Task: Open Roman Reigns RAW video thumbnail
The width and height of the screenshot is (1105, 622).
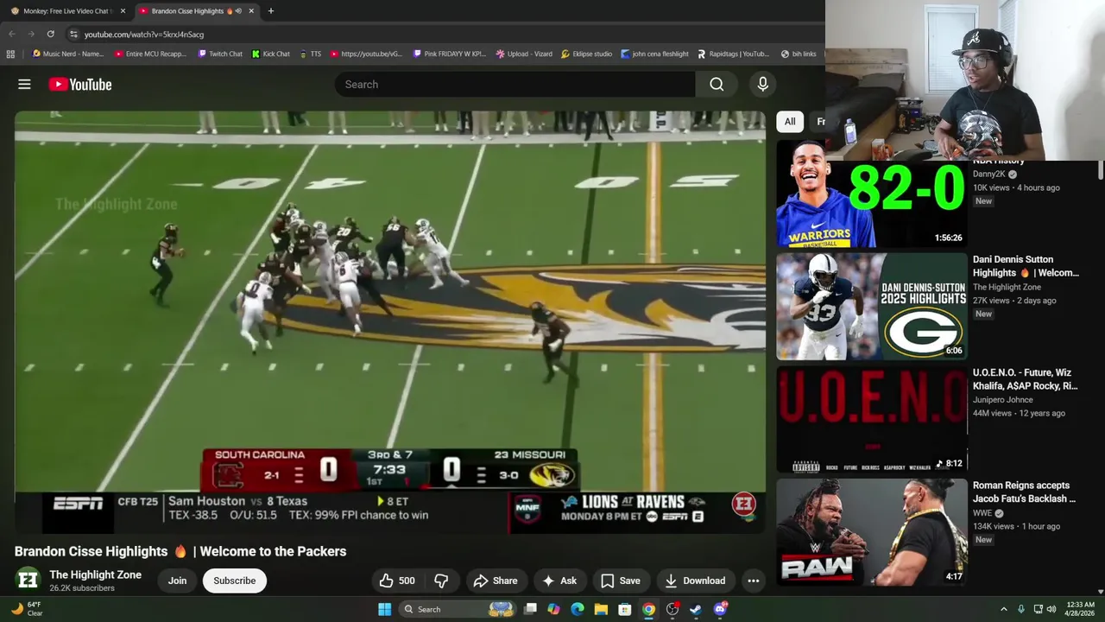Action: click(872, 532)
